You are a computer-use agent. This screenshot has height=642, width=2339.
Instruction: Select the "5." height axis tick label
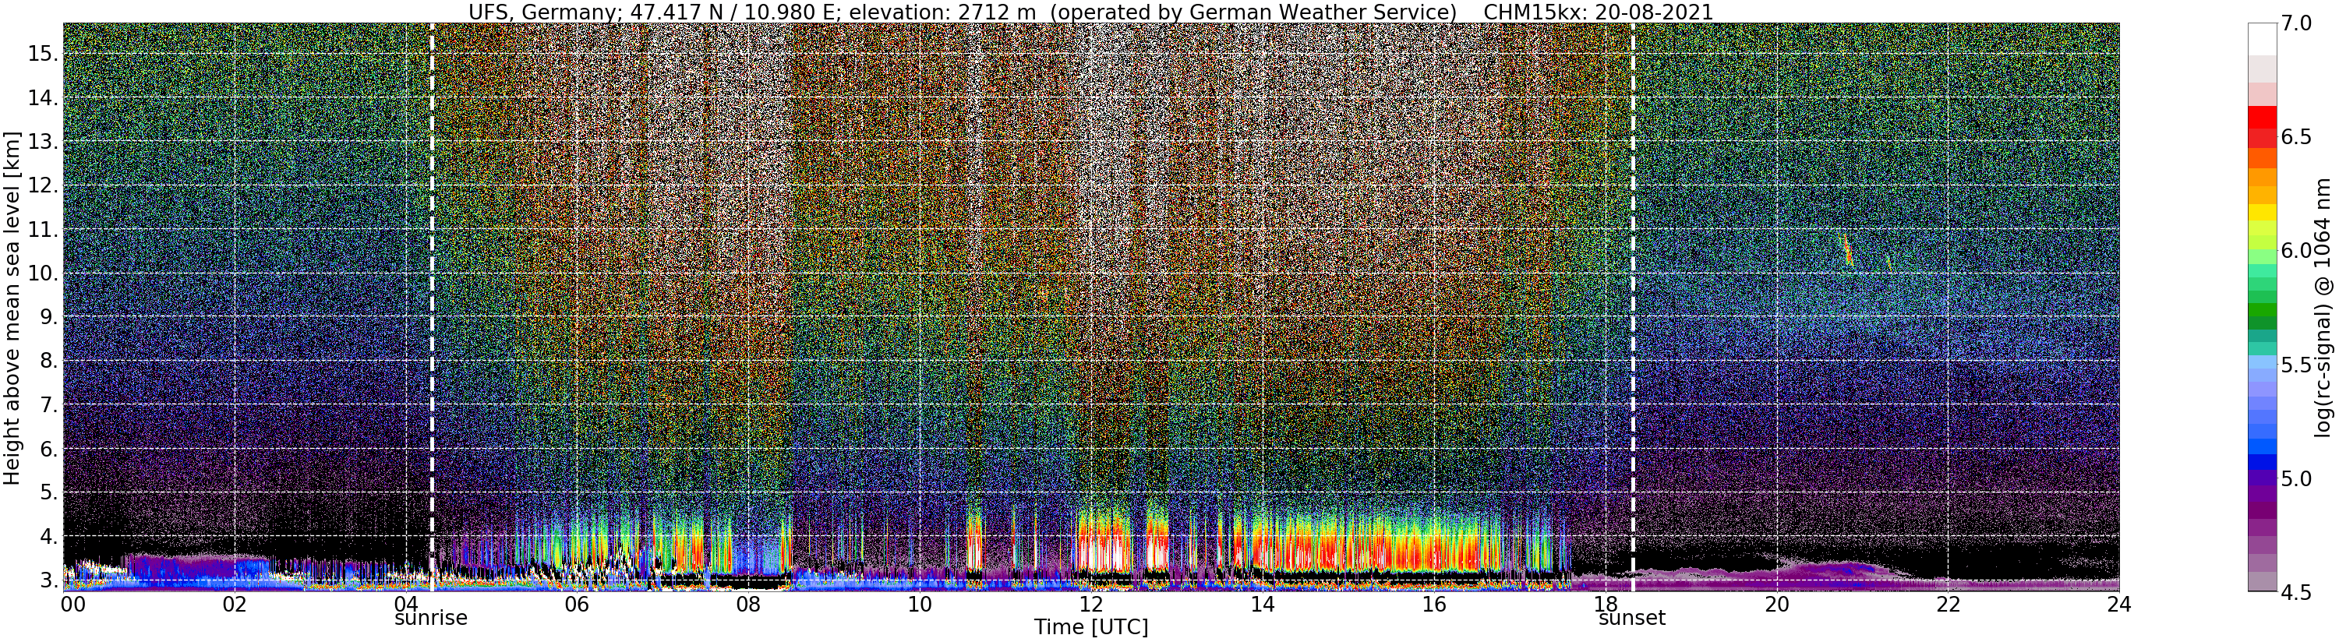pos(48,492)
